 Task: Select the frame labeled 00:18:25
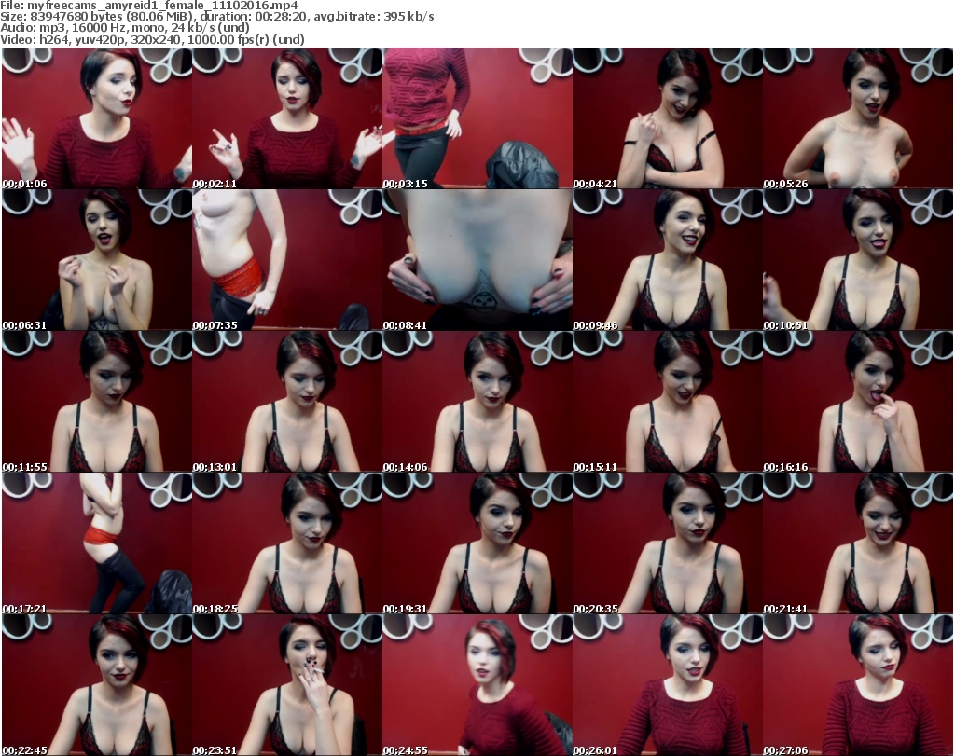[x=286, y=543]
